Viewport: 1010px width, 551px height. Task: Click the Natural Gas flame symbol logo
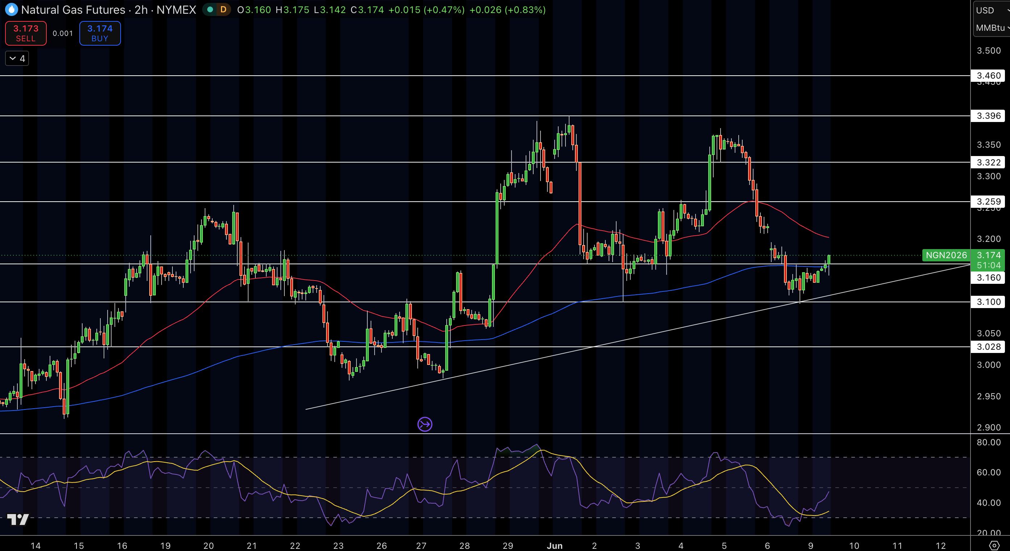click(11, 9)
